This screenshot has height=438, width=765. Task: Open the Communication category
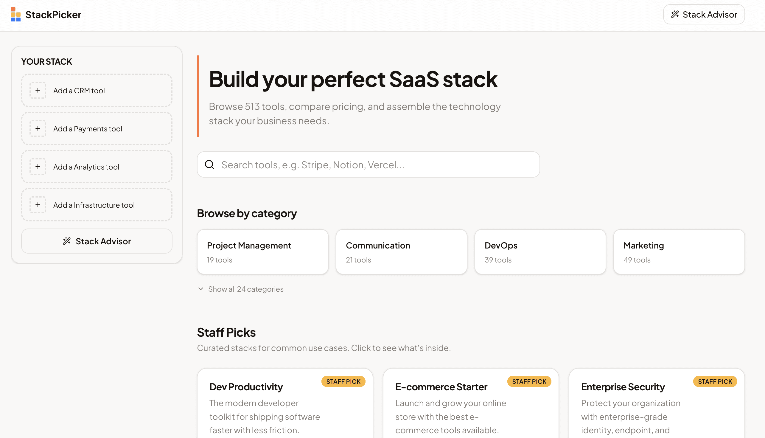401,251
